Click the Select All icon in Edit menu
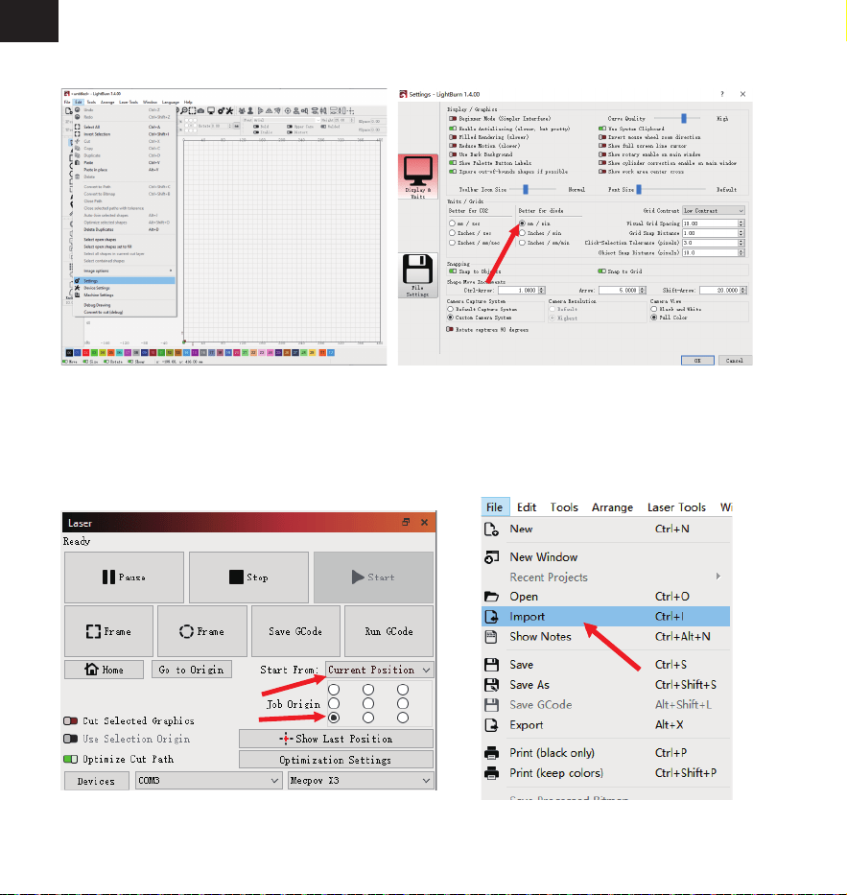The height and width of the screenshot is (895, 847). [x=77, y=127]
